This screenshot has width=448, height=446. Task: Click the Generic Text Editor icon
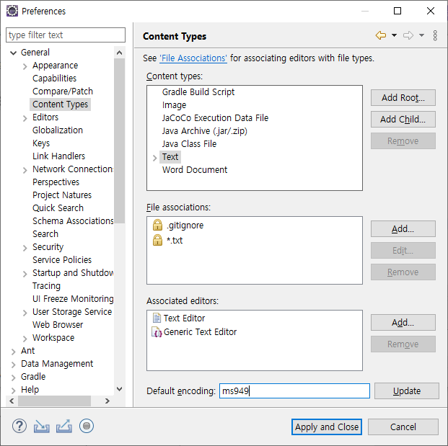pos(157,332)
